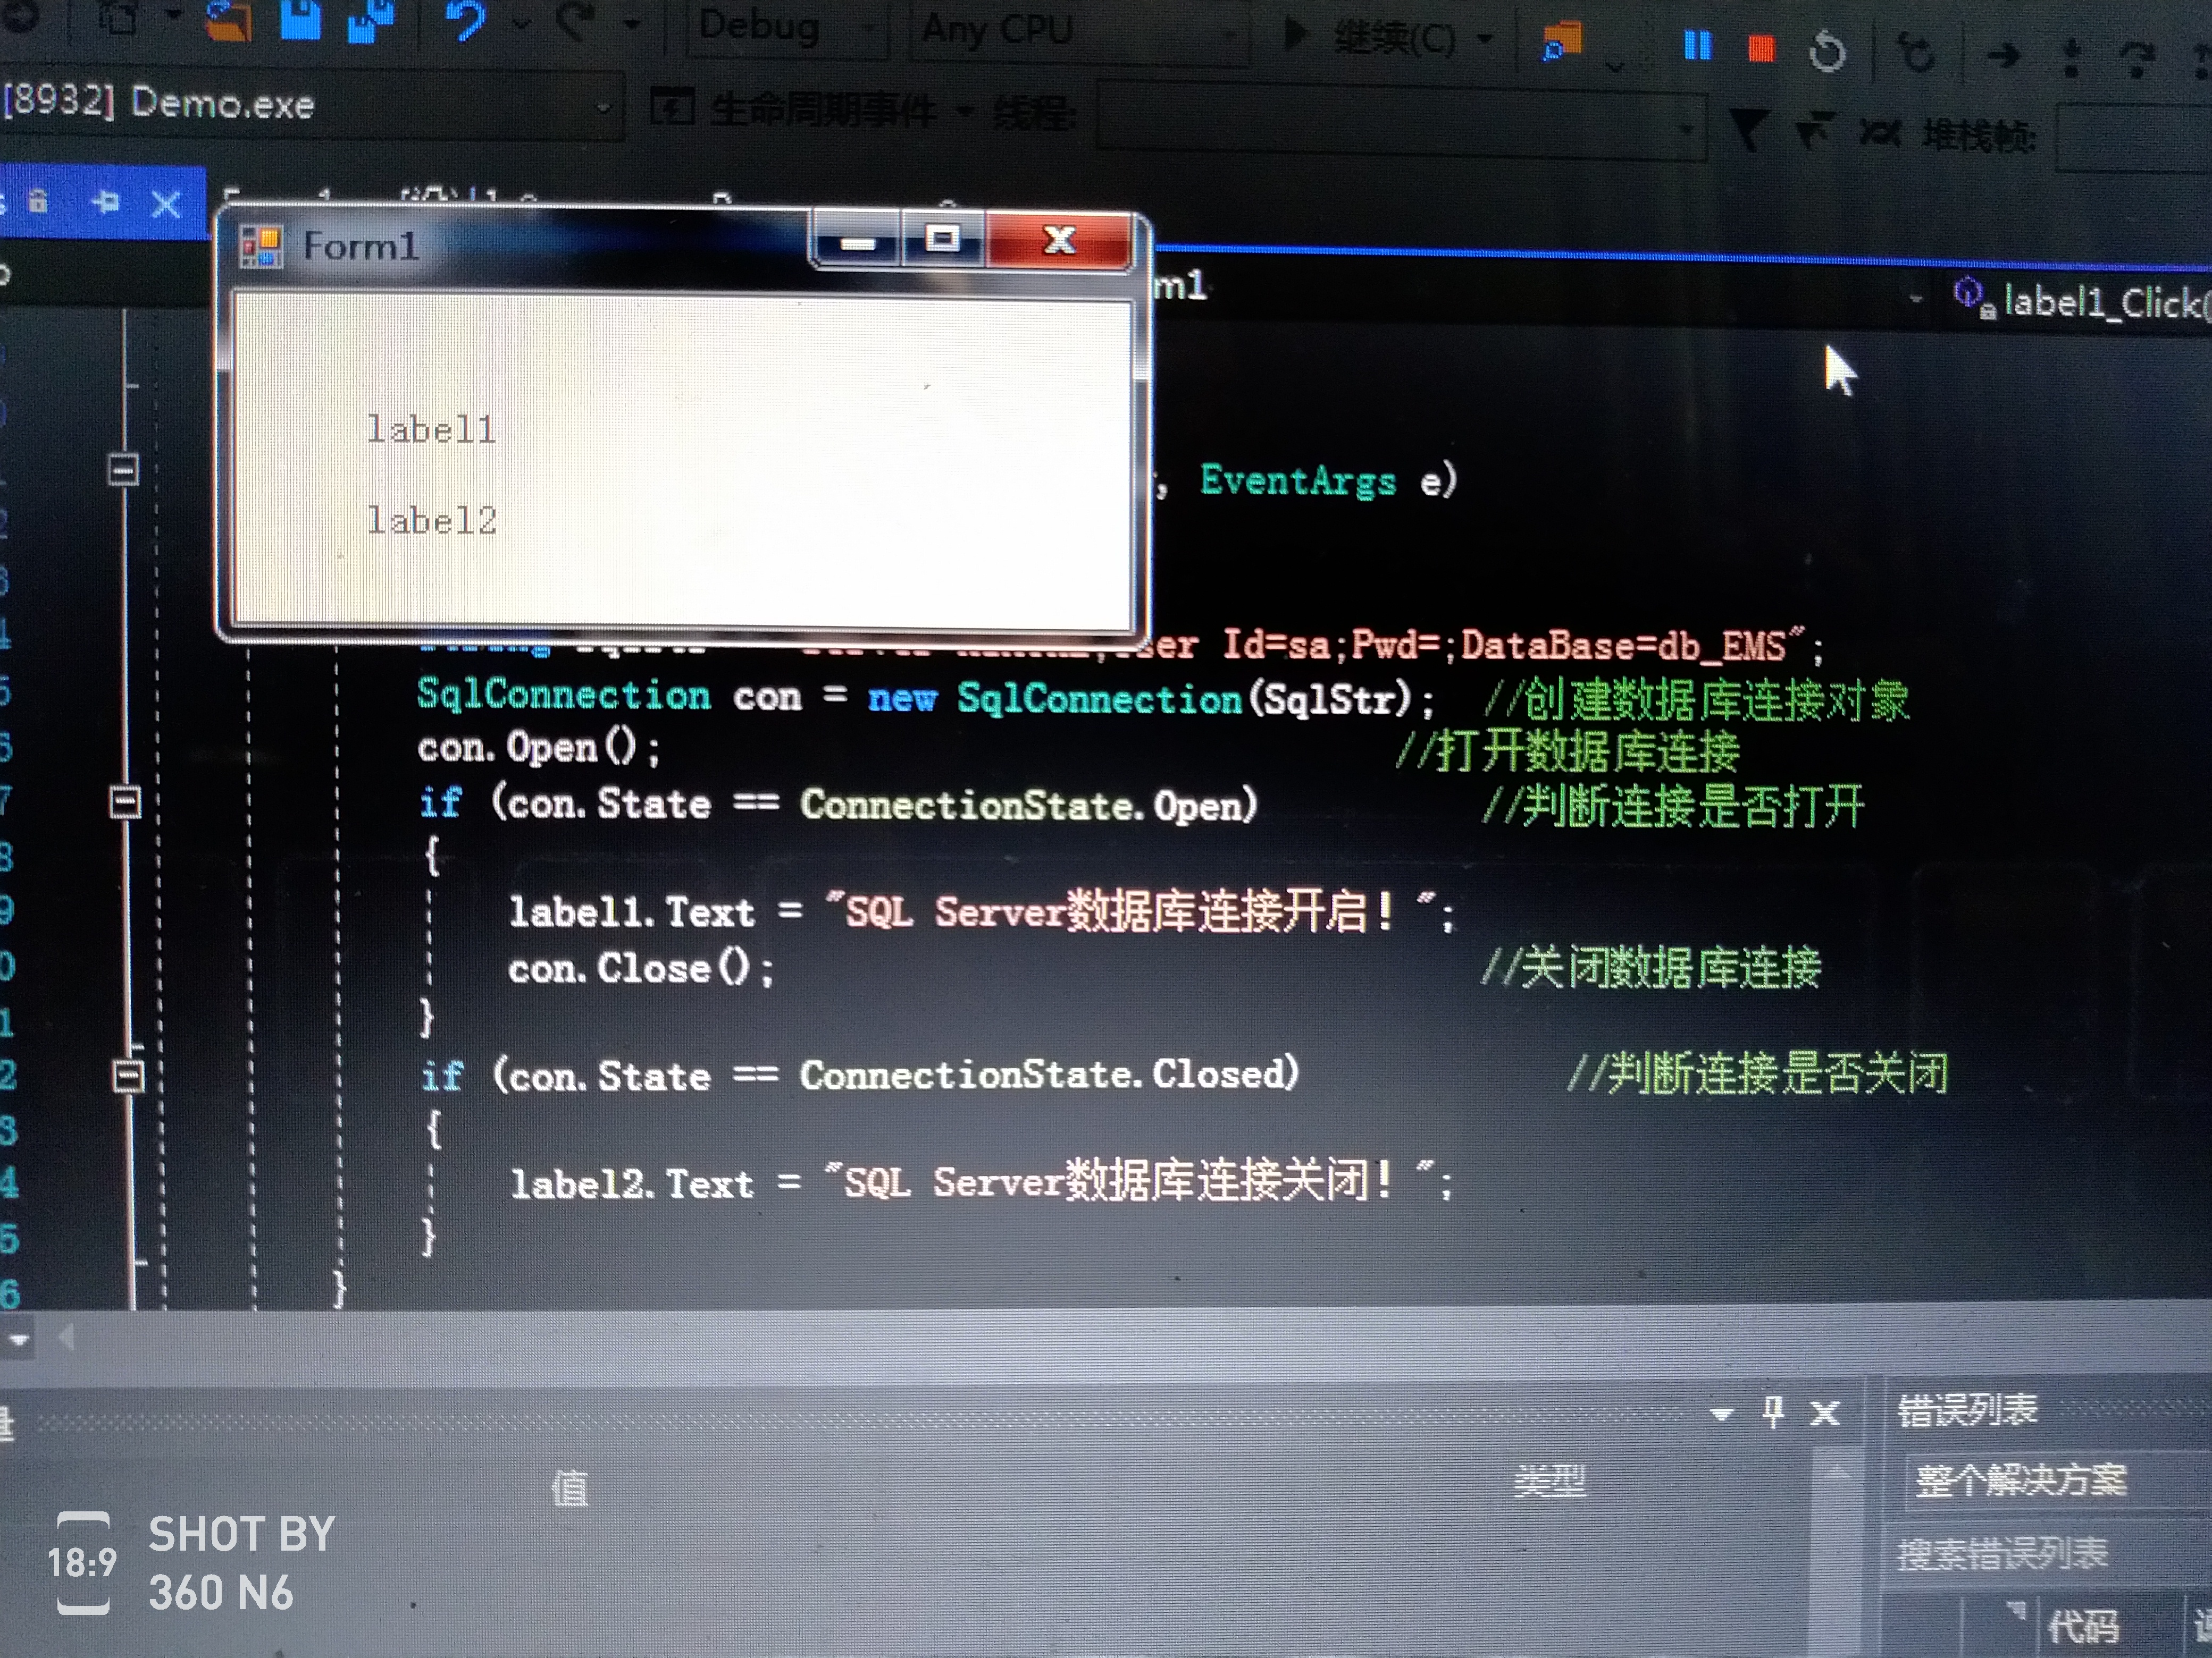2212x1658 pixels.
Task: Click the label2.Text assignment line
Action: point(982,1181)
